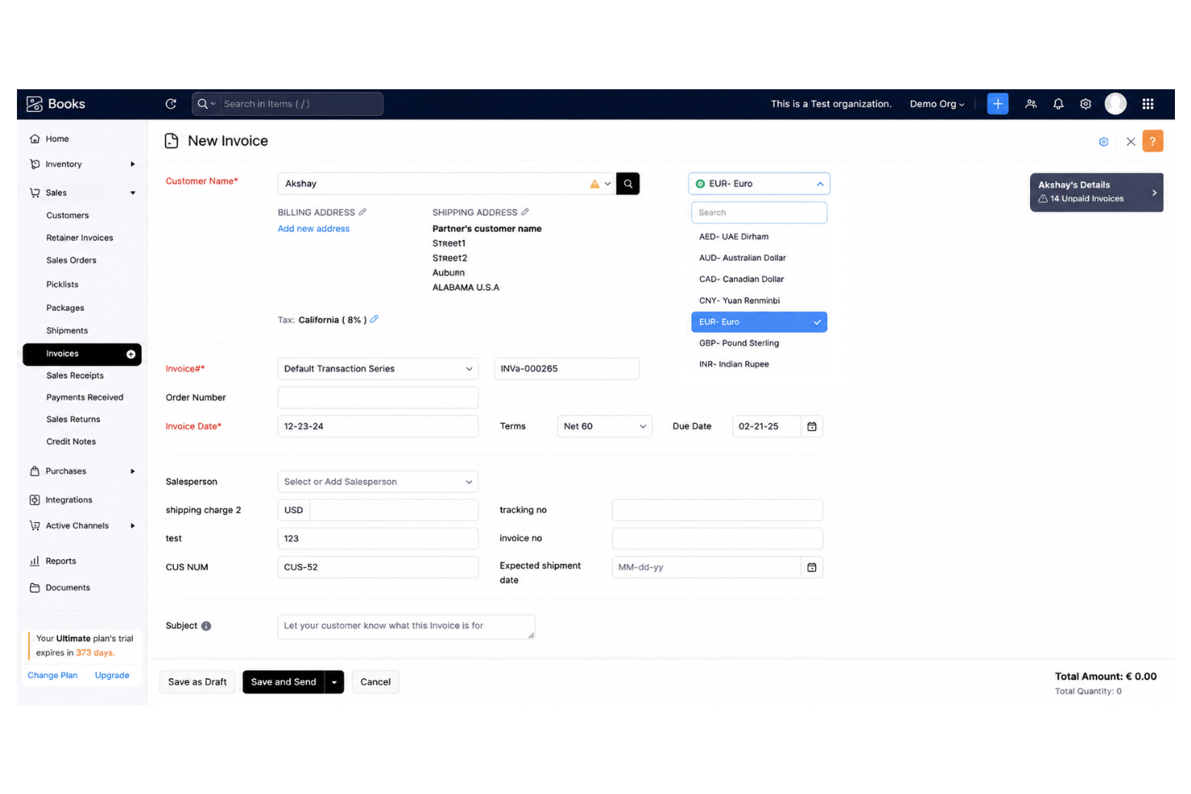
Task: Click the Reports sidebar icon
Action: pyautogui.click(x=35, y=561)
